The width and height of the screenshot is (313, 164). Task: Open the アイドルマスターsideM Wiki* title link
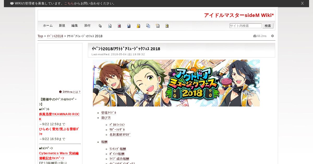click(x=239, y=15)
